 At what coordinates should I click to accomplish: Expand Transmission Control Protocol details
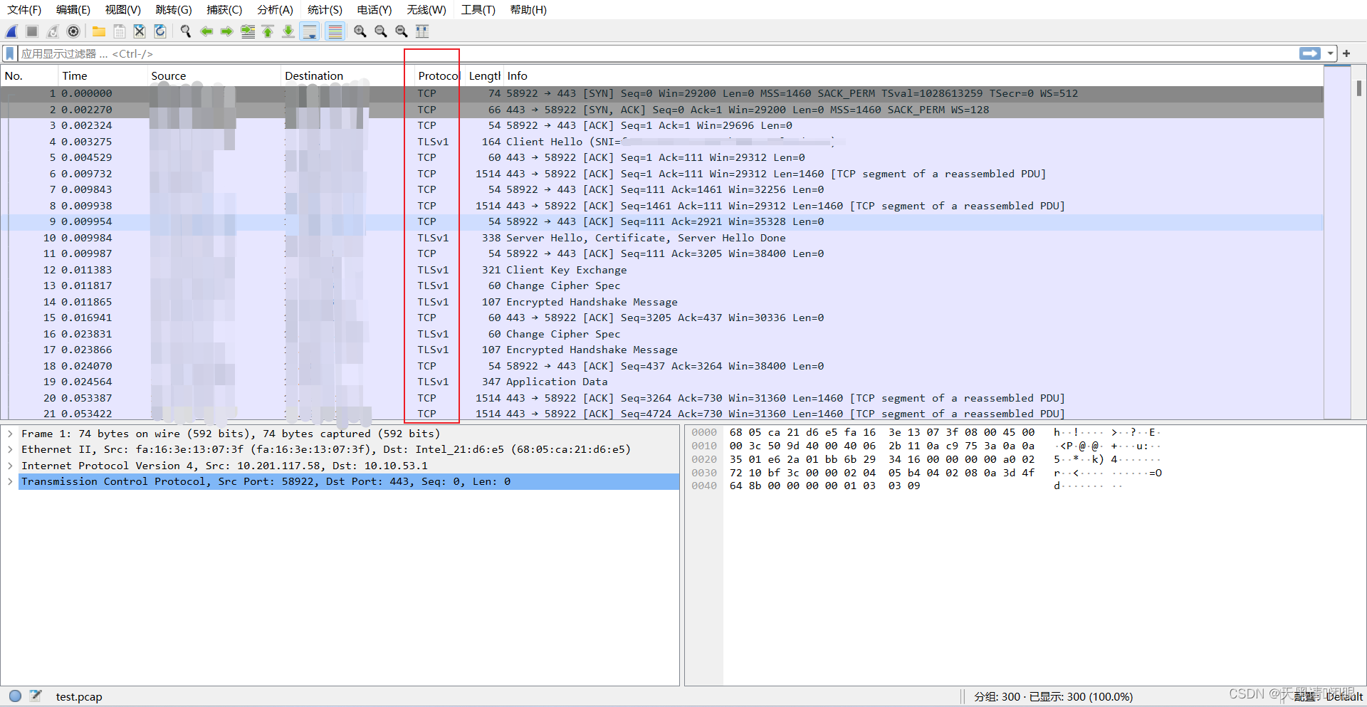pyautogui.click(x=10, y=481)
